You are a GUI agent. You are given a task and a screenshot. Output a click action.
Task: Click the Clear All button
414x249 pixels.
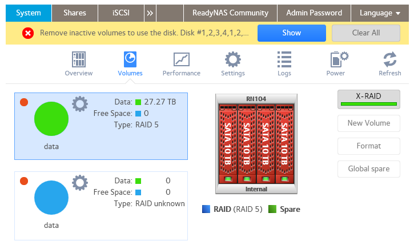366,33
